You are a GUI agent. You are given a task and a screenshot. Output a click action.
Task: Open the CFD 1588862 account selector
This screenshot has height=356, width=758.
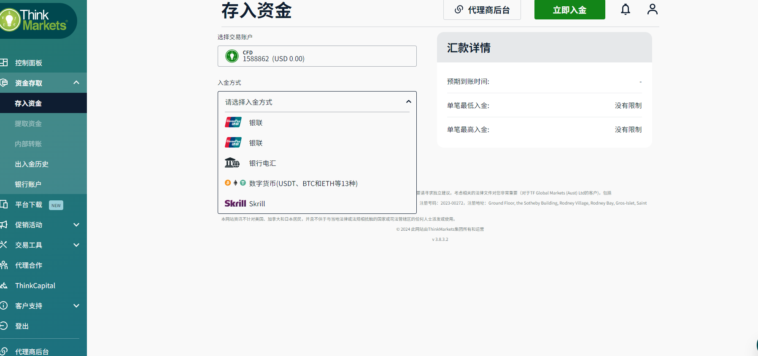coord(317,56)
